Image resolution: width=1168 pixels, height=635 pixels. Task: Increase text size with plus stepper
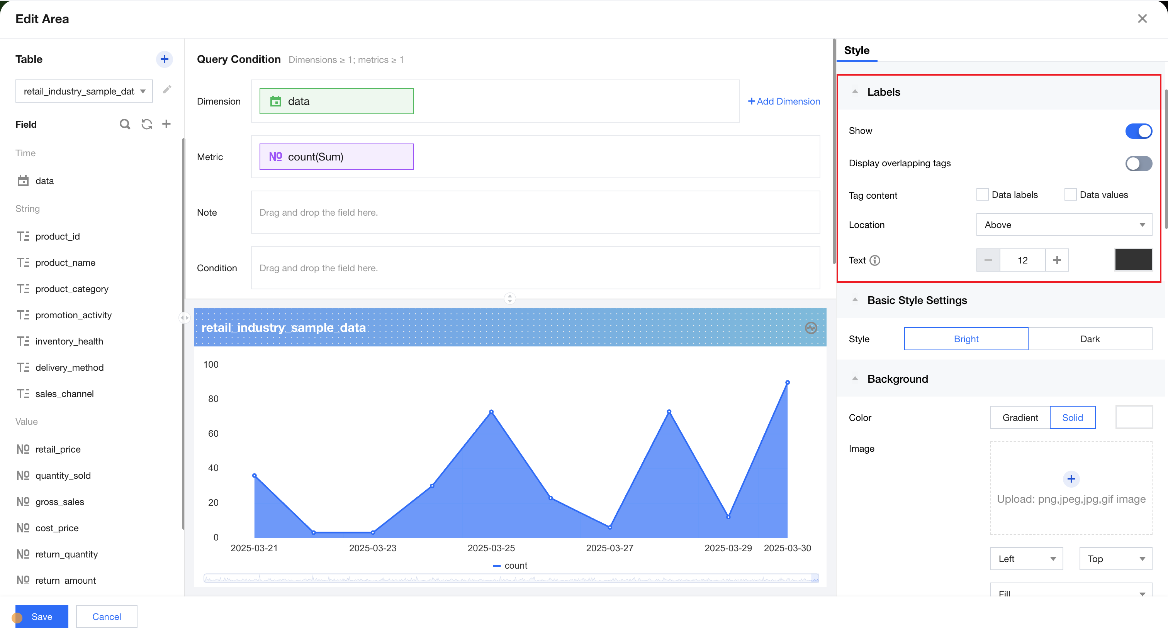(1057, 260)
